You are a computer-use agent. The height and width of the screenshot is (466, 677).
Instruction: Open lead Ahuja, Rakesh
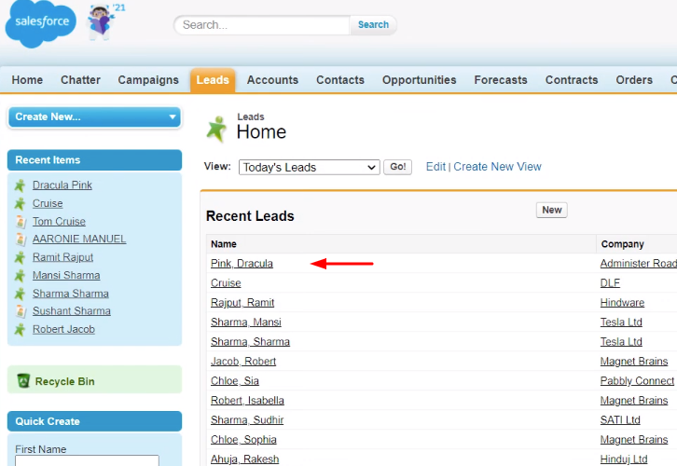(245, 459)
